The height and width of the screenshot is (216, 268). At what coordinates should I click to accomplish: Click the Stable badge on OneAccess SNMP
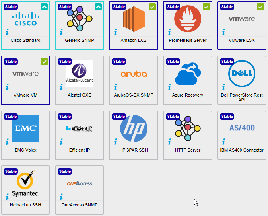(x=65, y=171)
